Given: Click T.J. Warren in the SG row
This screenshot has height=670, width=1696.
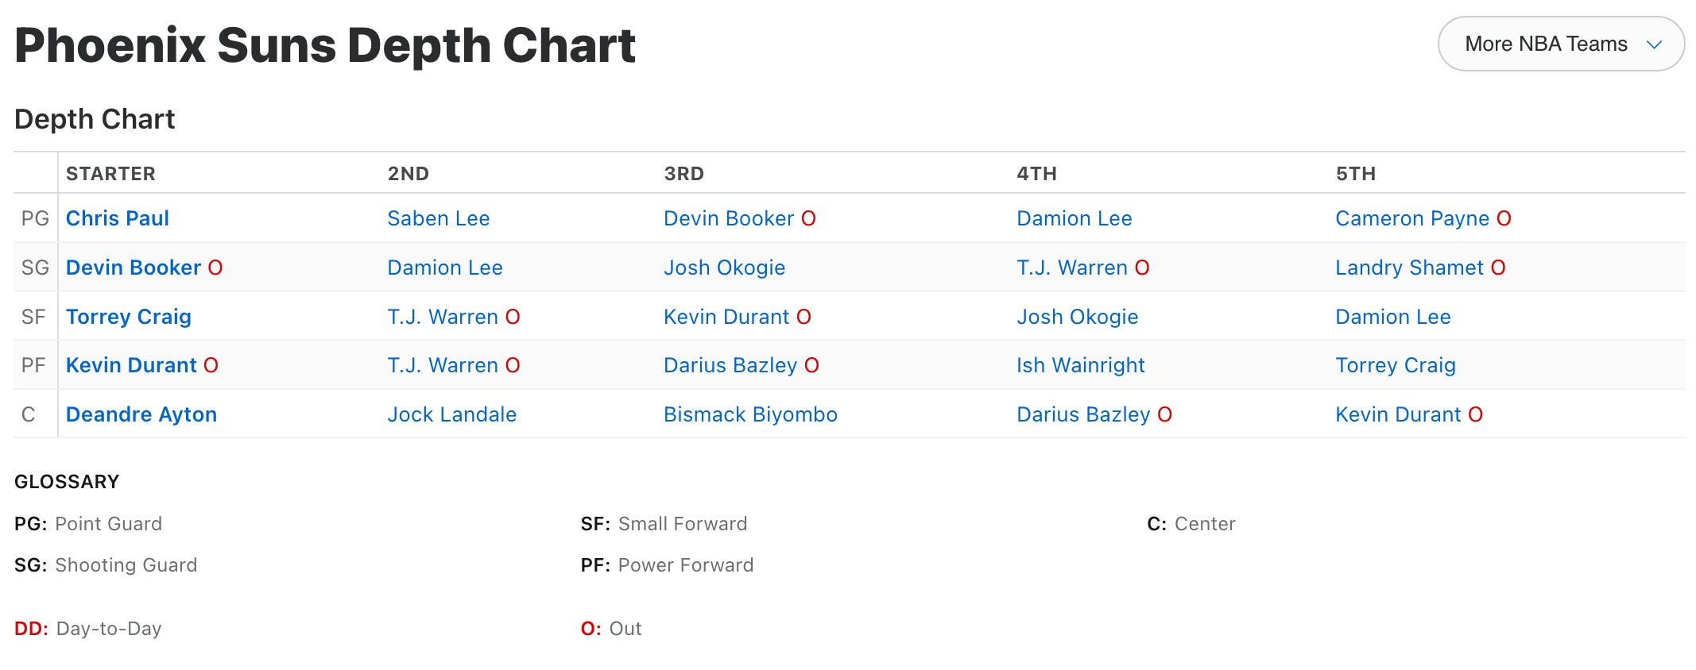Looking at the screenshot, I should tap(1071, 268).
